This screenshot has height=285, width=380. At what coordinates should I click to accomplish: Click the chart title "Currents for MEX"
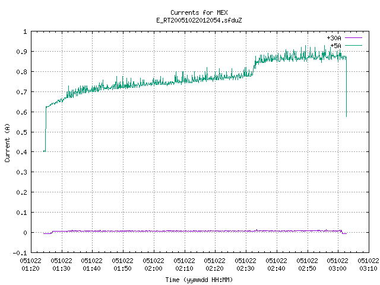click(x=199, y=12)
